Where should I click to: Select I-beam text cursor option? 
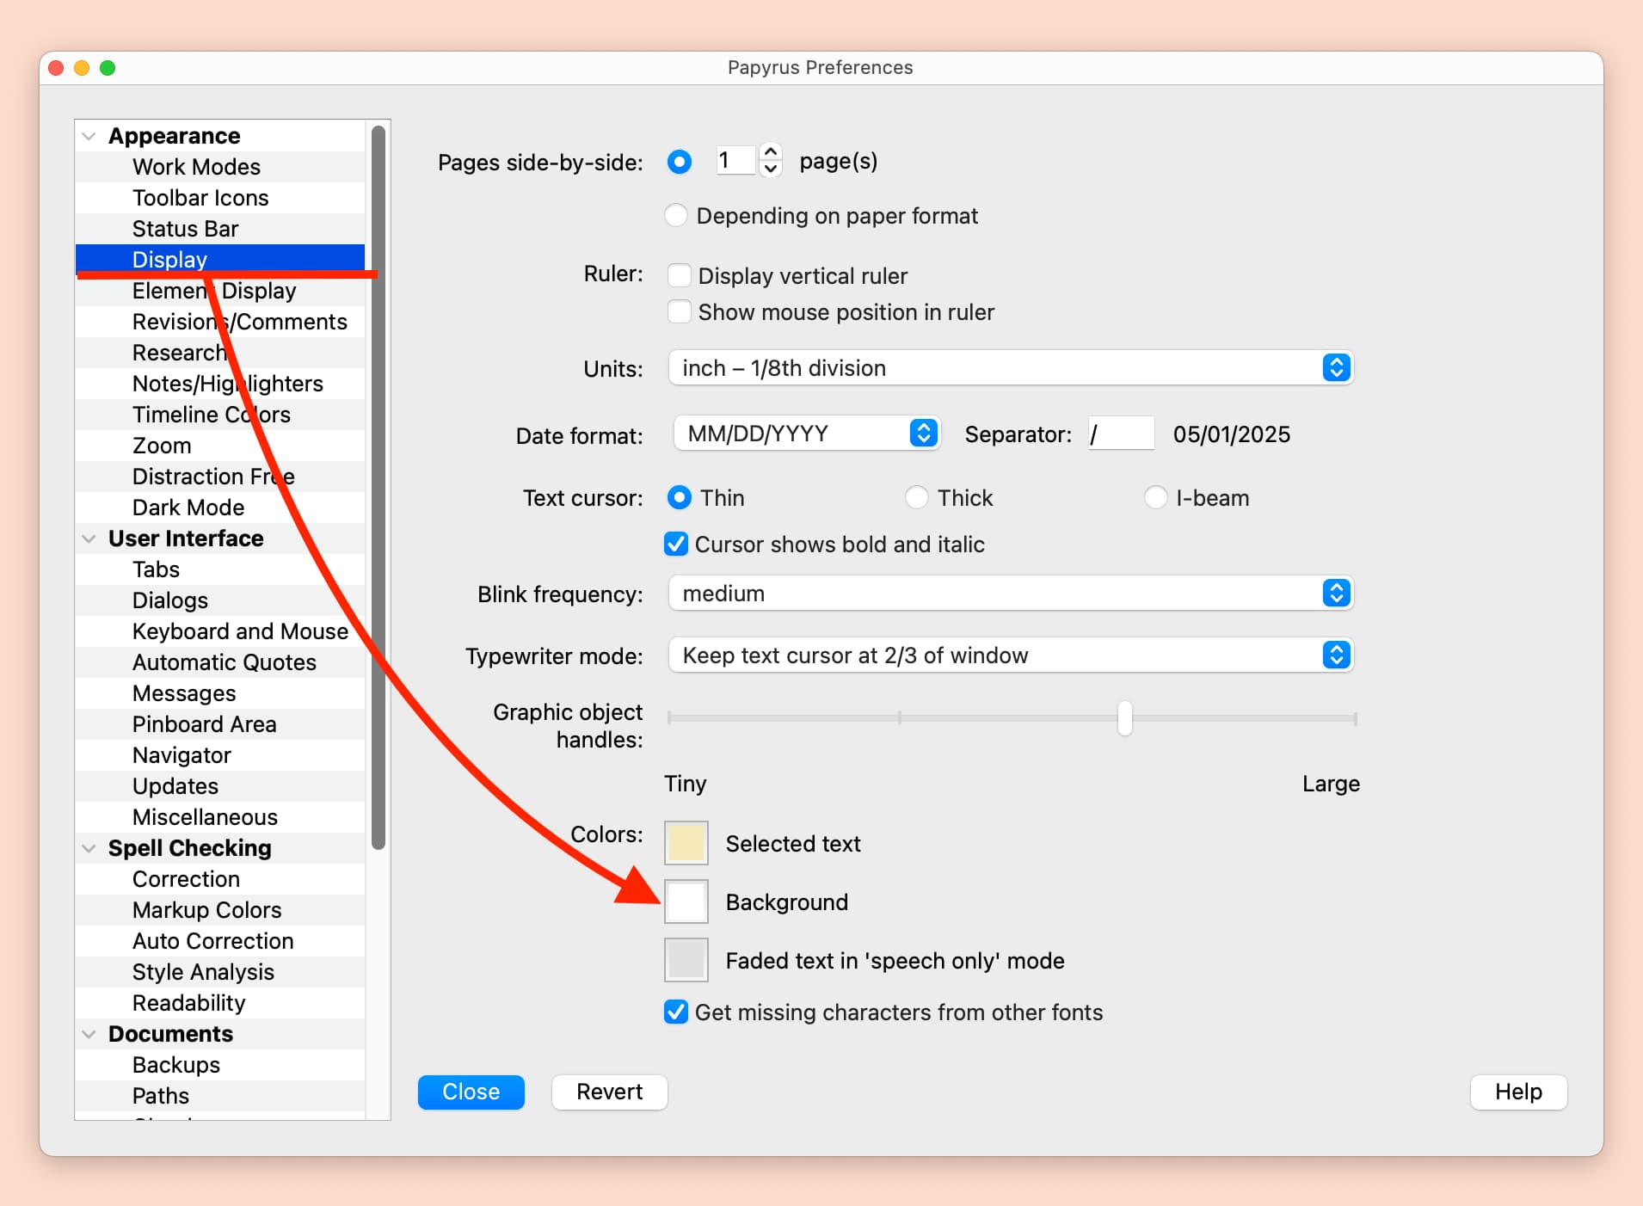(x=1156, y=497)
